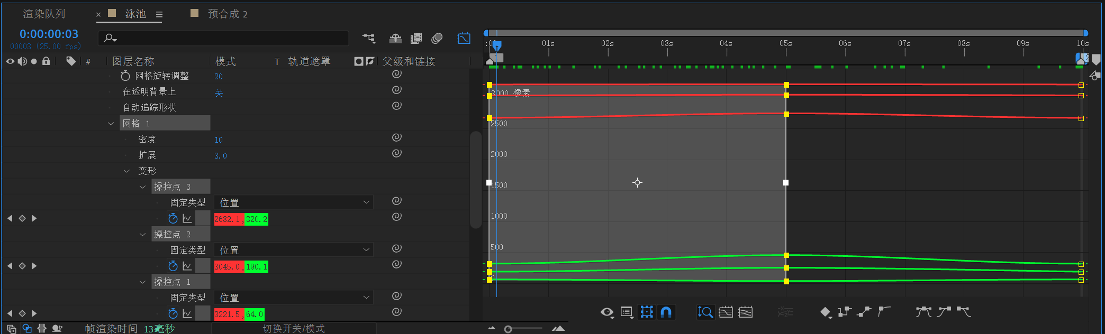Click 切换开关/模式 button
This screenshot has height=334, width=1105.
(x=294, y=329)
